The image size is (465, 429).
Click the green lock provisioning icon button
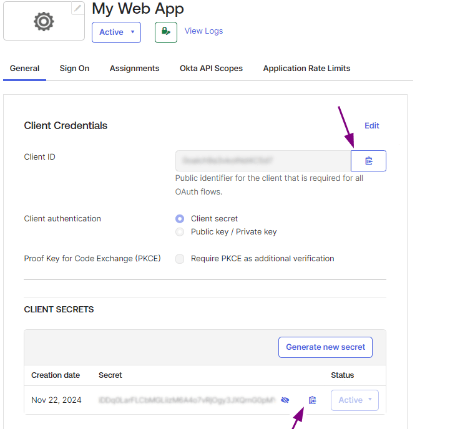click(166, 32)
